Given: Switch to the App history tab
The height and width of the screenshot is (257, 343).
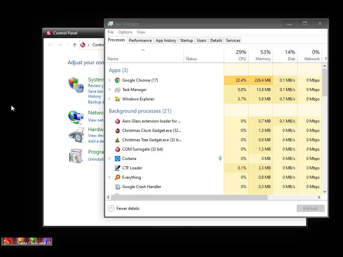Looking at the screenshot, I should (x=166, y=40).
